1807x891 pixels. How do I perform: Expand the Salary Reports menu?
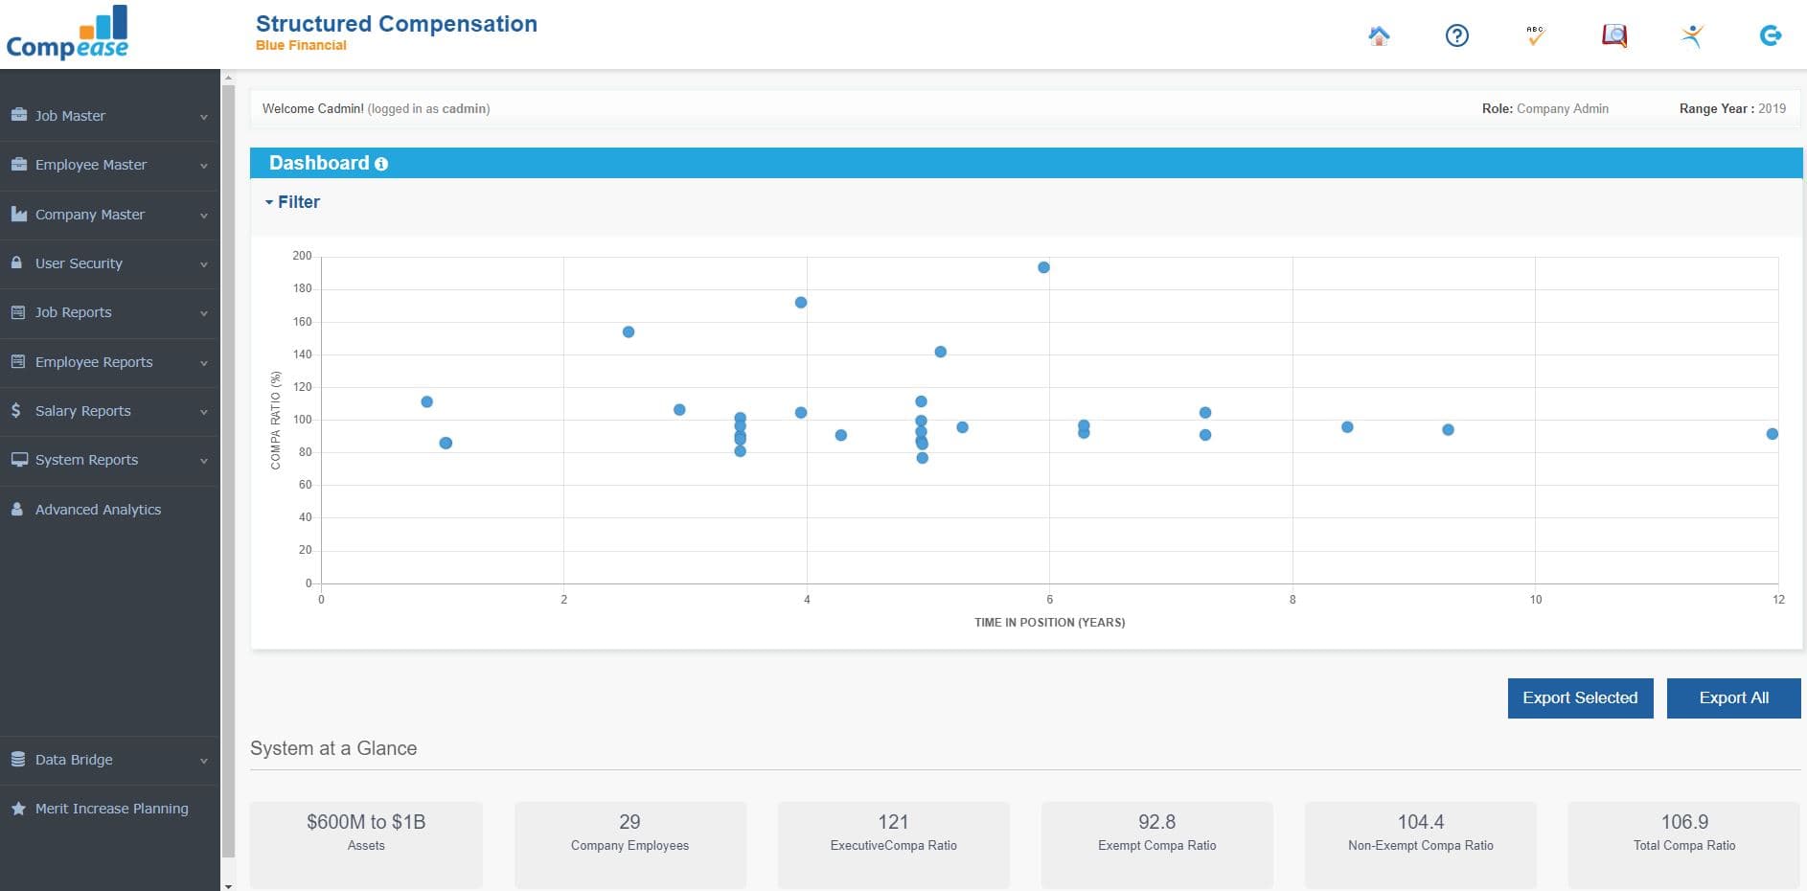(110, 411)
